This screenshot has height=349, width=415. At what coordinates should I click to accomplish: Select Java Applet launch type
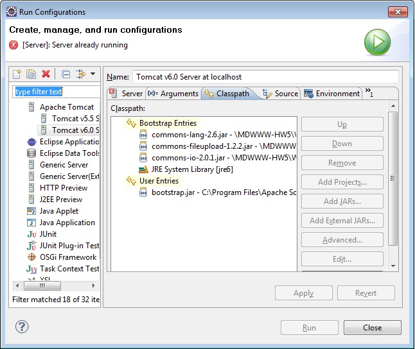tap(59, 211)
